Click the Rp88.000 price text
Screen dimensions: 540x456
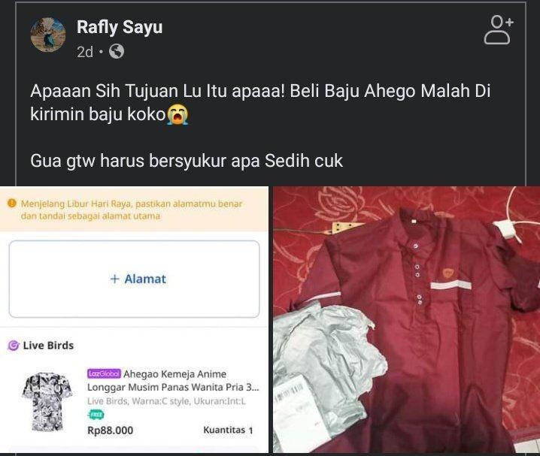111,430
